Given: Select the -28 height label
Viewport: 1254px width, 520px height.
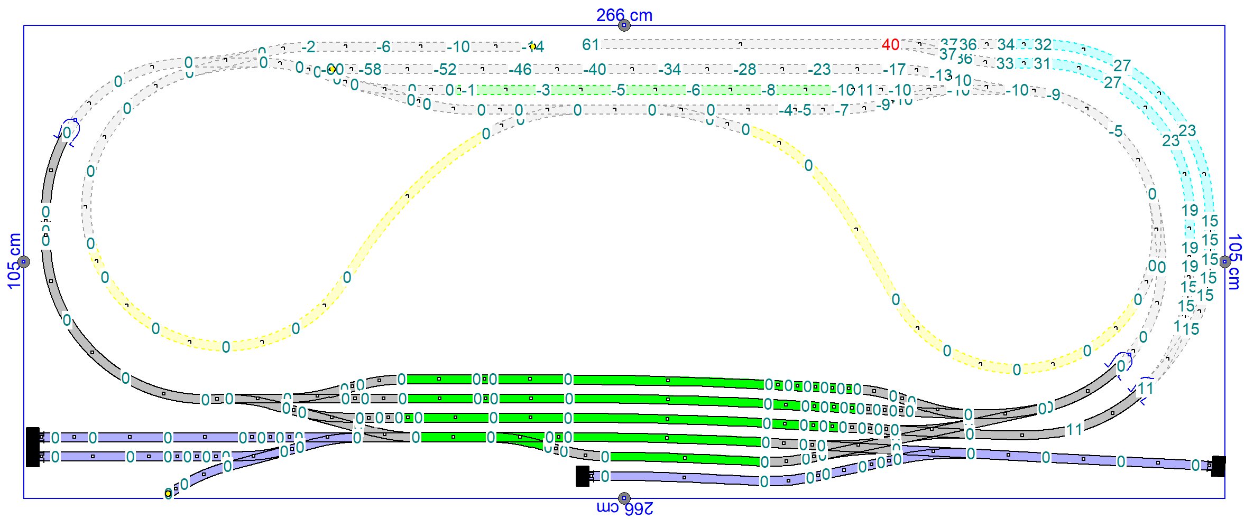Looking at the screenshot, I should coord(744,70).
